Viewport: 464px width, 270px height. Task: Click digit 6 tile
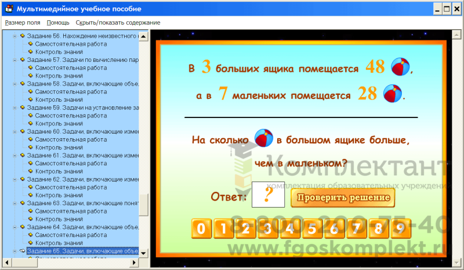pos(334,228)
